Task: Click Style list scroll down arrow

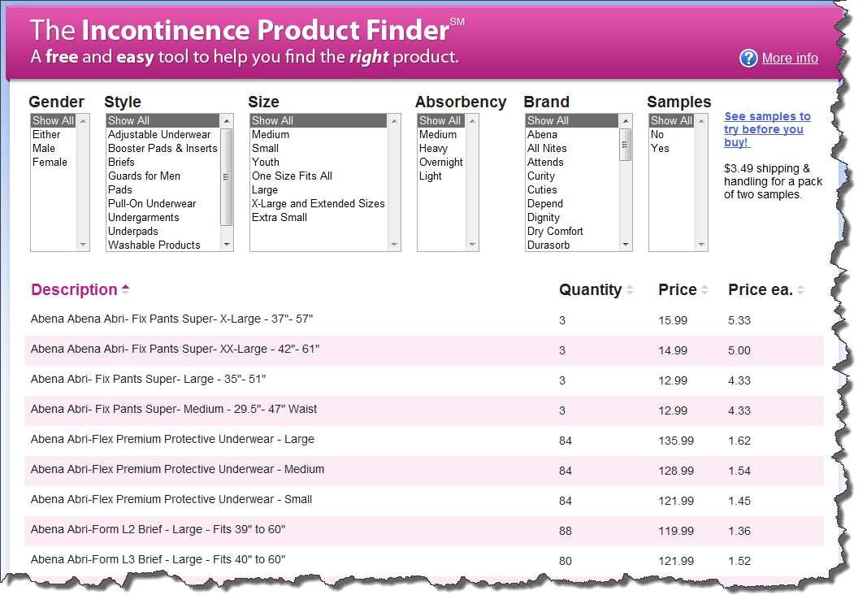Action: point(227,245)
